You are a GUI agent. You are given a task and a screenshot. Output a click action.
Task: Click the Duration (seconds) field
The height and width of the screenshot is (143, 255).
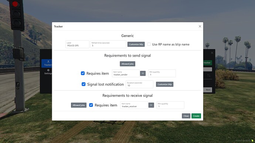tap(140, 84)
